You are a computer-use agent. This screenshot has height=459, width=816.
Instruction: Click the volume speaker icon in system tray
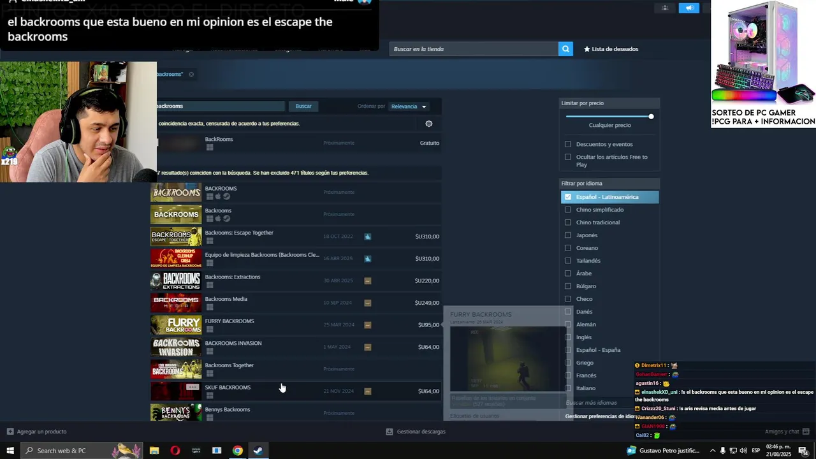click(x=743, y=451)
